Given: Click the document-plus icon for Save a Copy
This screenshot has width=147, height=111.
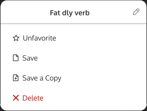Looking at the screenshot, I should coord(16,78).
